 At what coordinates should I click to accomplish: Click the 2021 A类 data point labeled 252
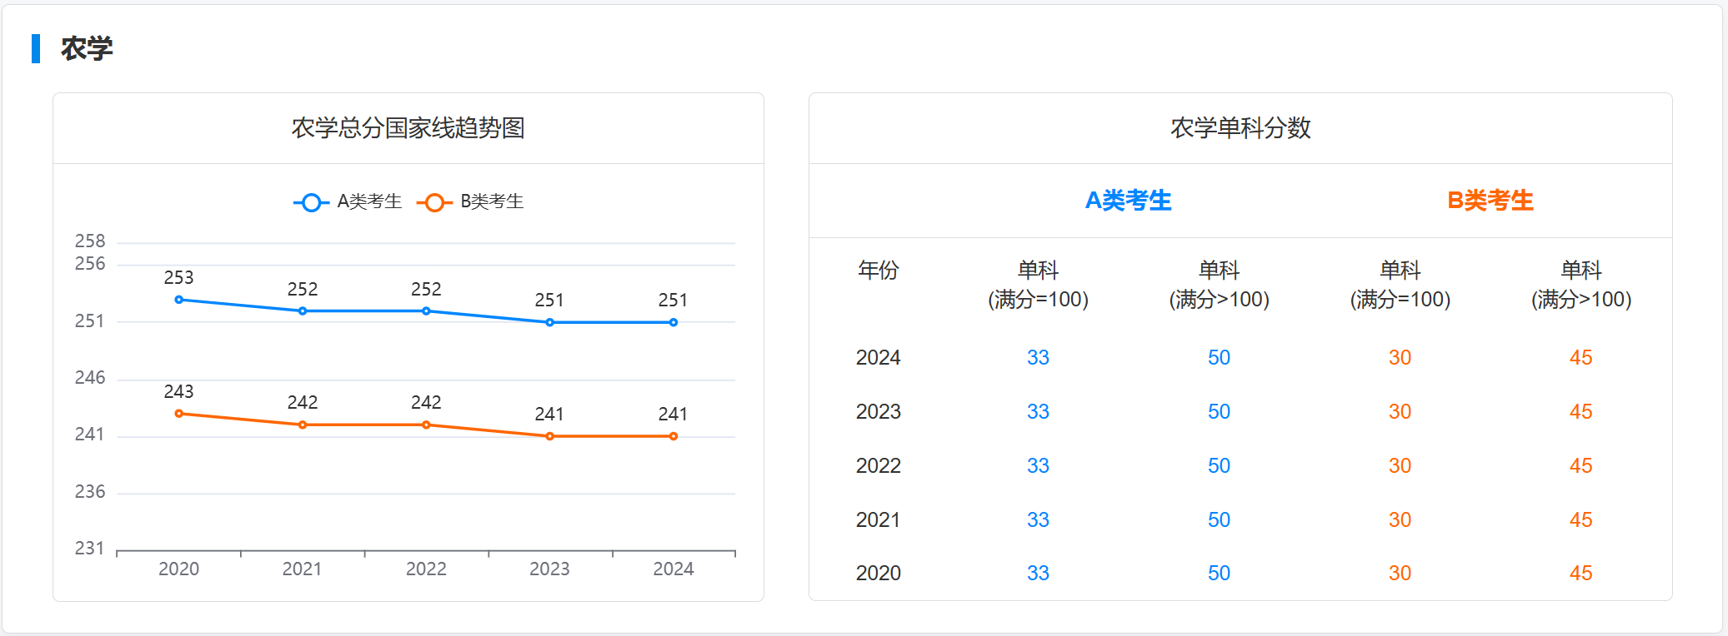coord(303,311)
